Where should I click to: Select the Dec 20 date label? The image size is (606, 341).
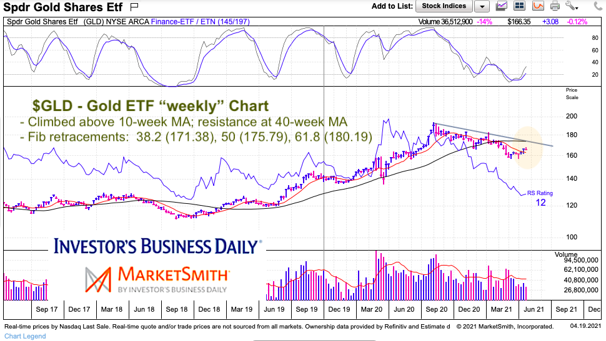(x=469, y=309)
